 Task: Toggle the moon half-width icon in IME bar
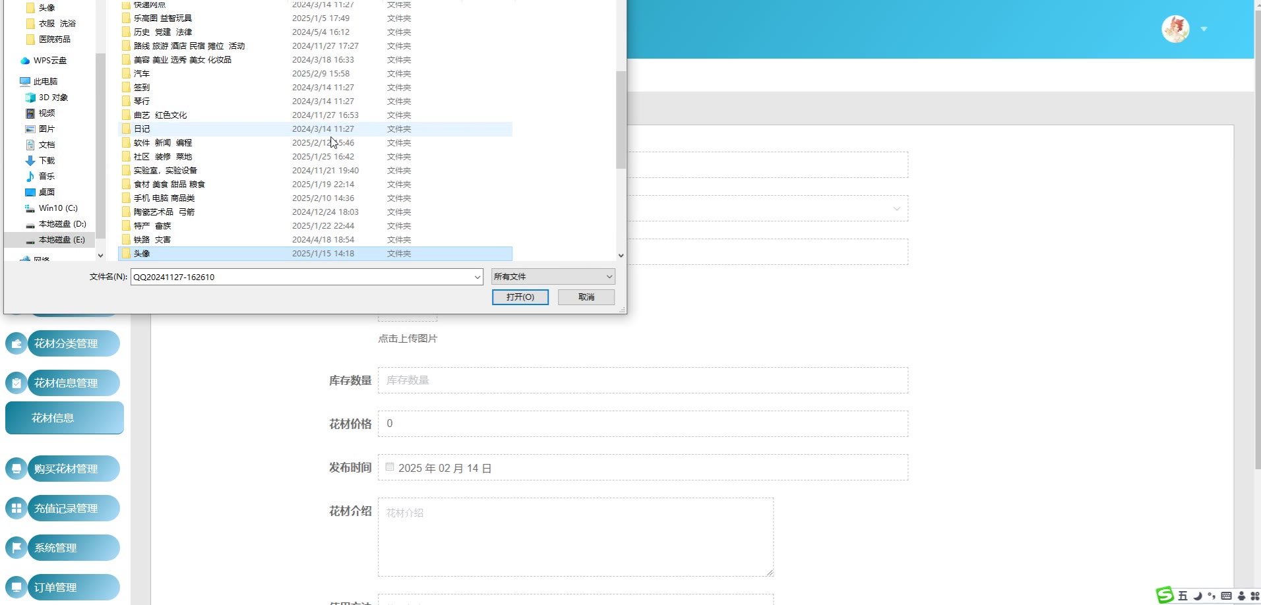pyautogui.click(x=1198, y=596)
